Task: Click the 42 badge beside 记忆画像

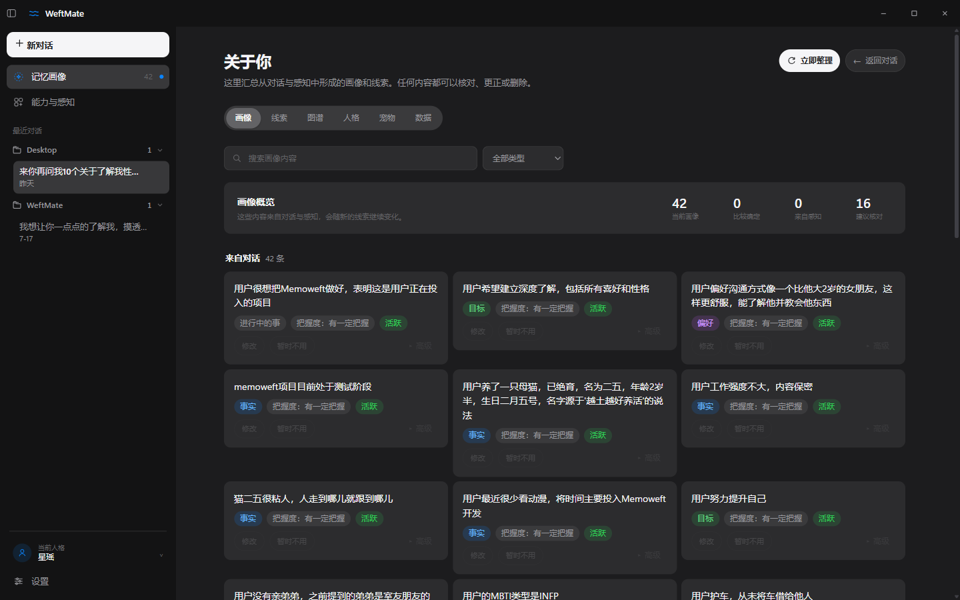Action: pyautogui.click(x=148, y=77)
